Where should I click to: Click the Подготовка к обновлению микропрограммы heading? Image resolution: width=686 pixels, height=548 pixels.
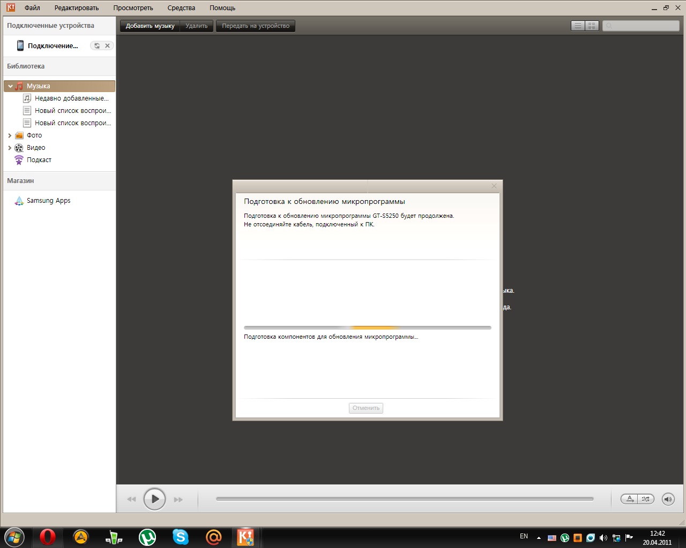(324, 202)
